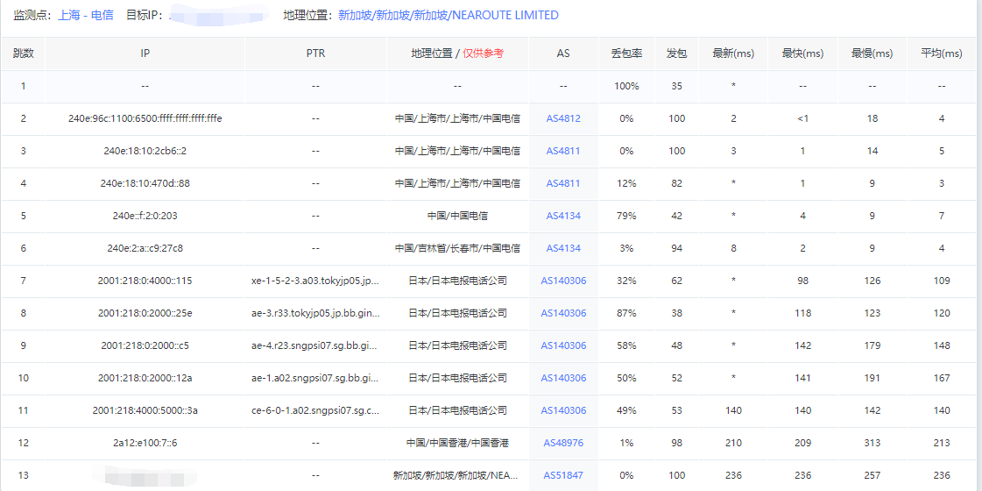Select IP 240e::f:2:0:203
Image resolution: width=982 pixels, height=491 pixels.
145,216
